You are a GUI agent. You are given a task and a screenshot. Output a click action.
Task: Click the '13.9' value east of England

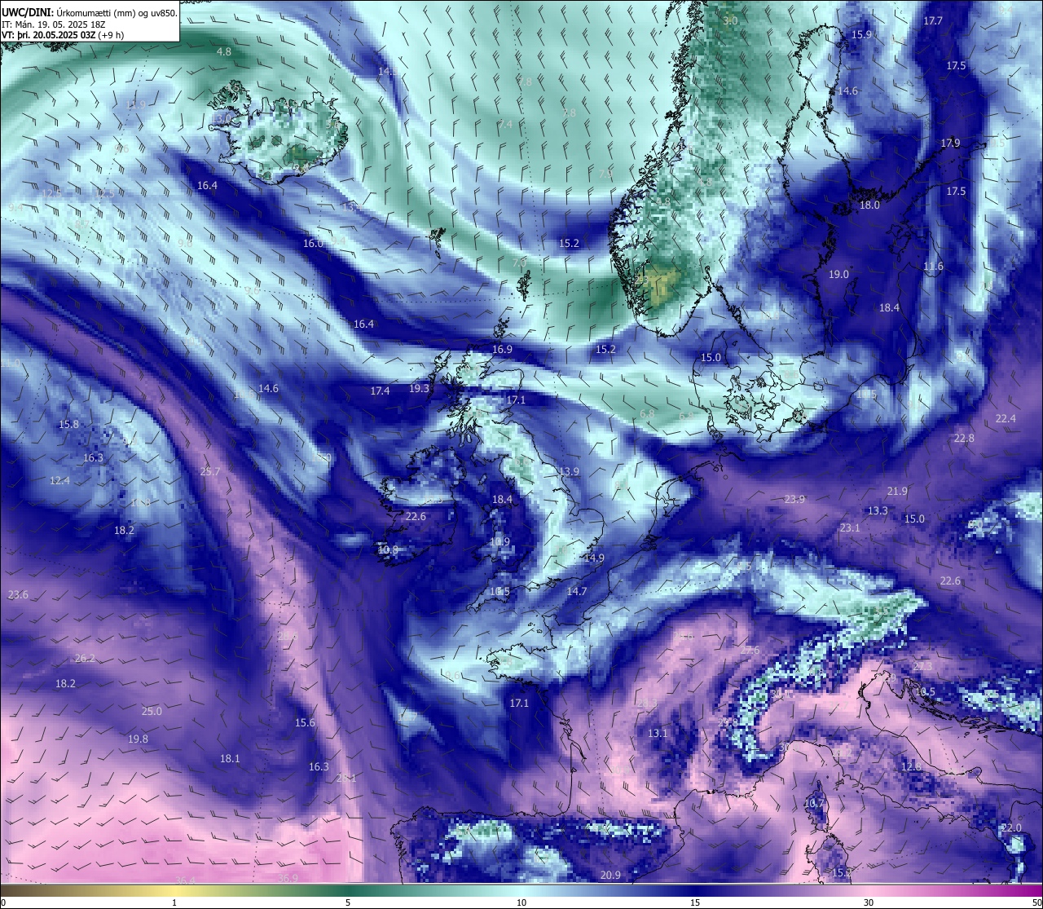[x=569, y=472]
